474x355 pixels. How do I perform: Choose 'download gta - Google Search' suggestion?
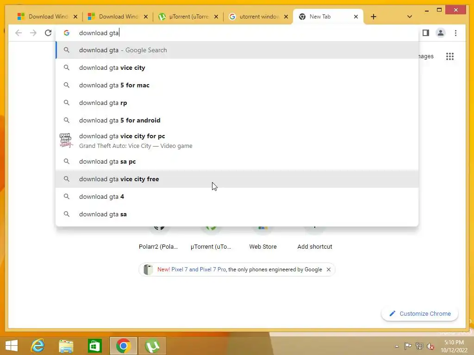tap(237, 50)
